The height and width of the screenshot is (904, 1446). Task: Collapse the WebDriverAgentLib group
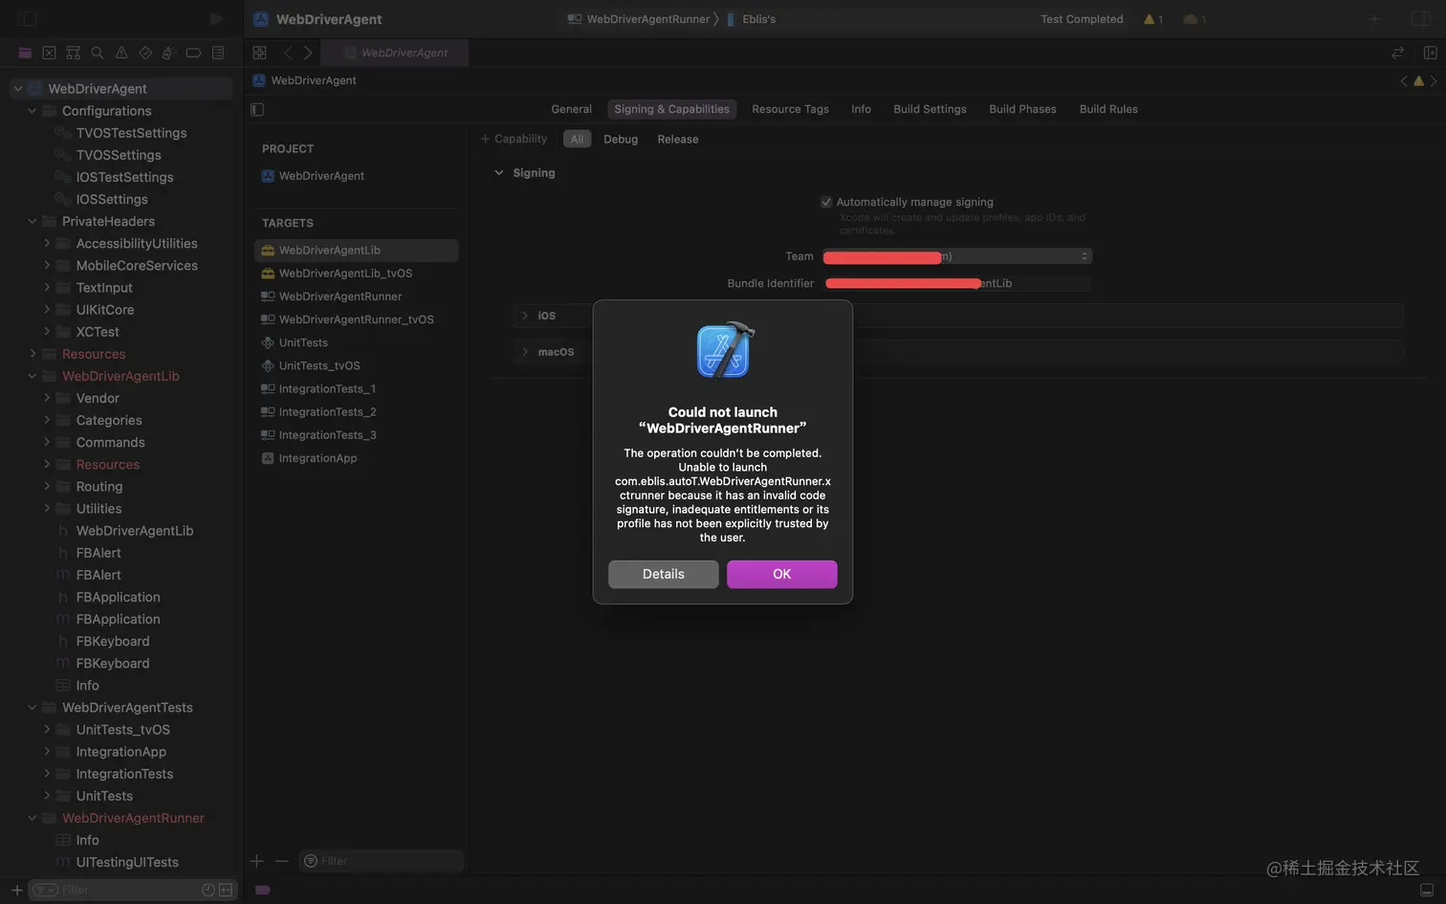point(32,376)
